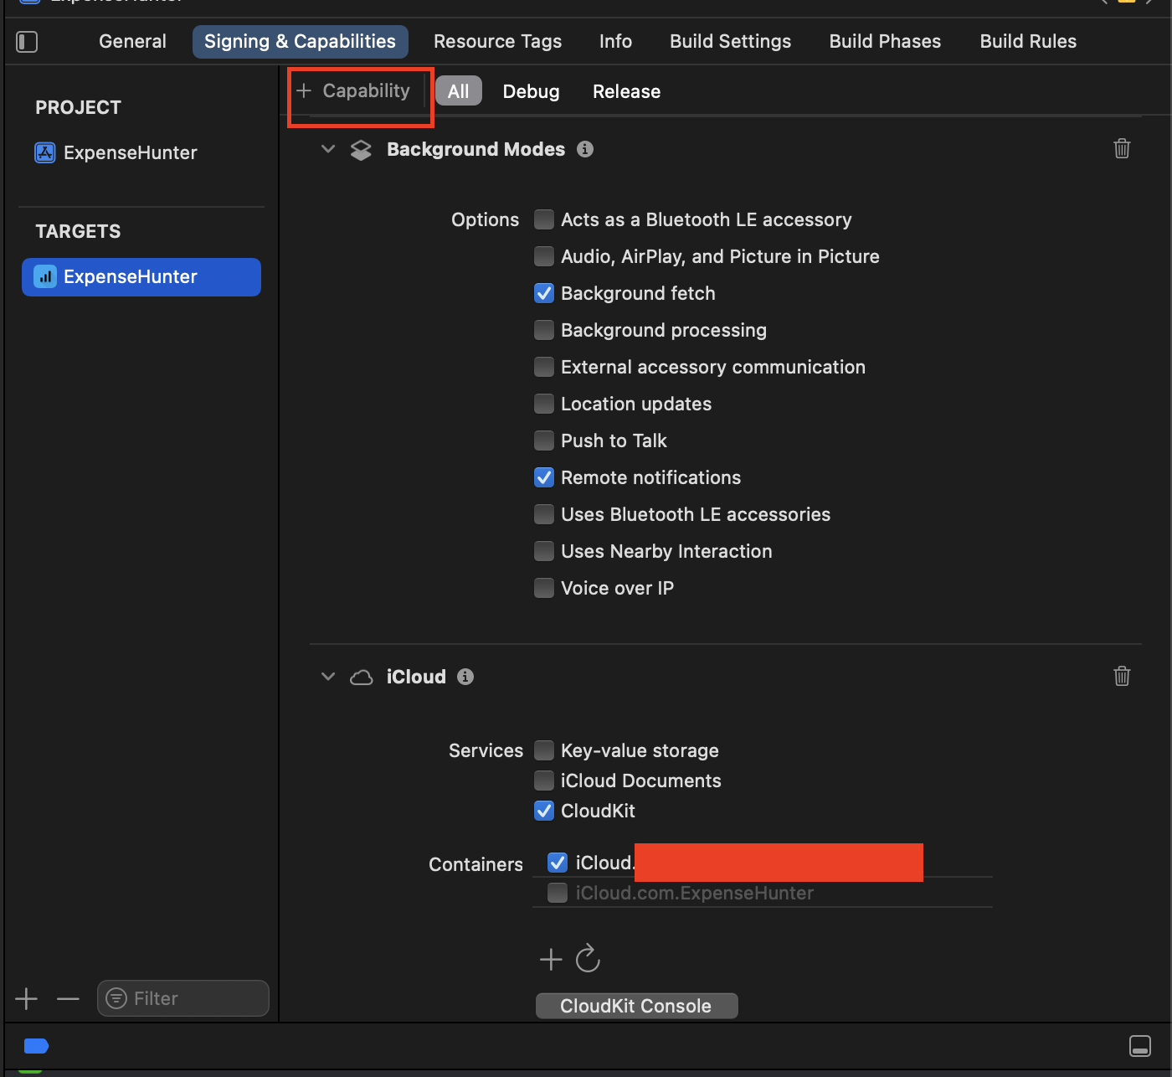This screenshot has height=1077, width=1172.
Task: Switch to the Info tab
Action: 615,41
